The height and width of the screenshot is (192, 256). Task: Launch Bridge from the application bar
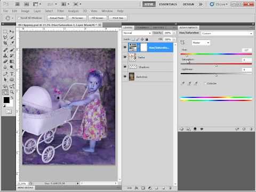[x=18, y=4]
